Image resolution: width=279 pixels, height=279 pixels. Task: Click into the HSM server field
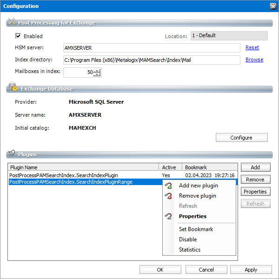152,48
